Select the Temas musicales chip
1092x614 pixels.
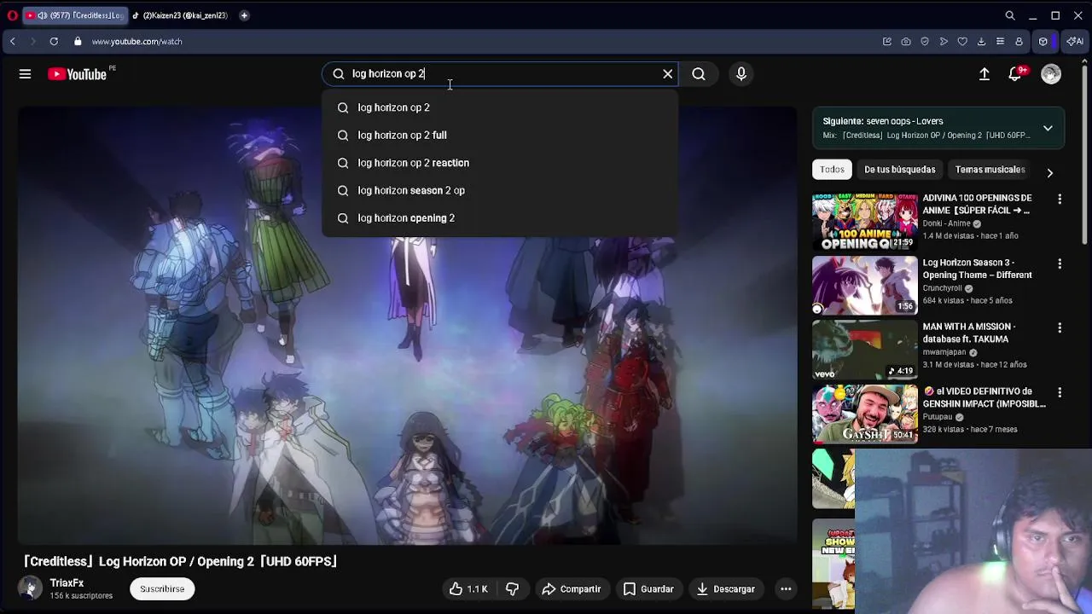click(x=990, y=170)
